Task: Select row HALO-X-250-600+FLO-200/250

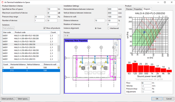Action: [30, 53]
